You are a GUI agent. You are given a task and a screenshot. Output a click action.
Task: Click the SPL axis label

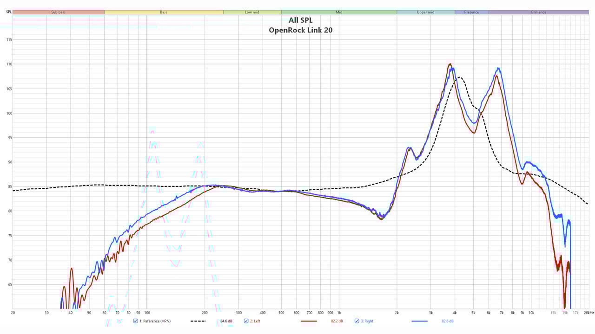click(x=9, y=12)
